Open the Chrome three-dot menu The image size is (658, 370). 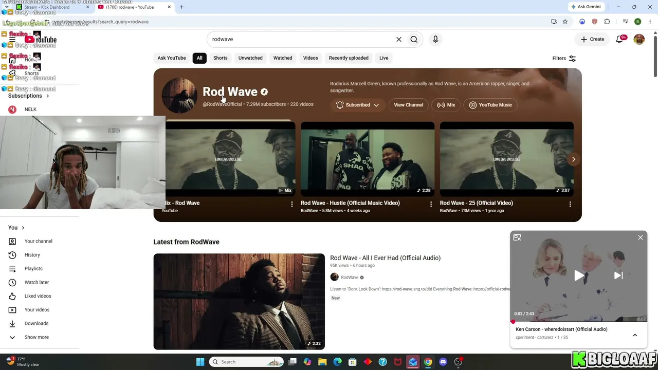click(650, 22)
